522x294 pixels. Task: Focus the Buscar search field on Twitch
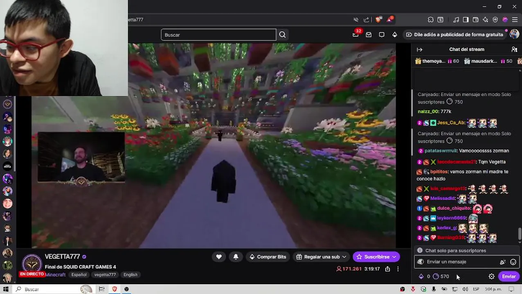pyautogui.click(x=218, y=35)
